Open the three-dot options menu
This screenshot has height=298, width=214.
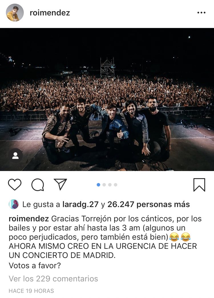pos(201,13)
